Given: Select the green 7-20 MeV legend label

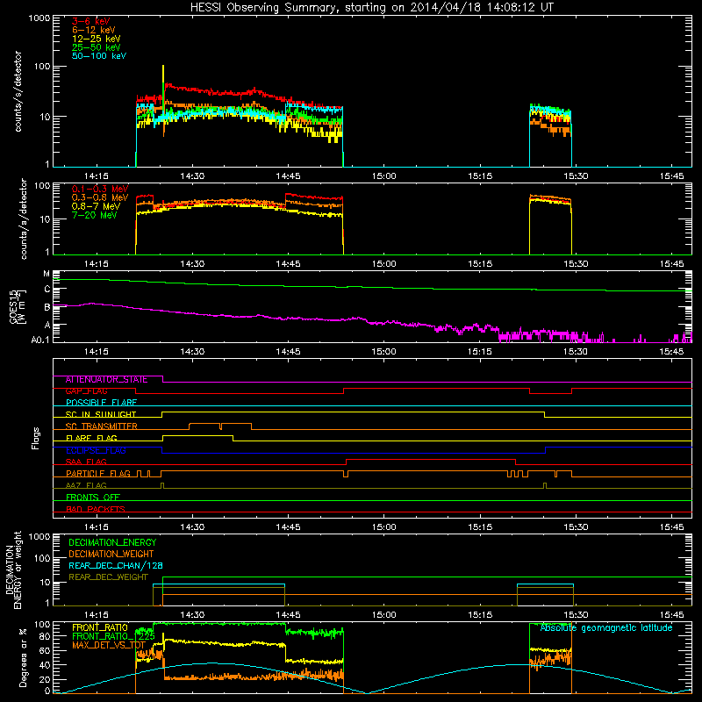Looking at the screenshot, I should [x=95, y=215].
